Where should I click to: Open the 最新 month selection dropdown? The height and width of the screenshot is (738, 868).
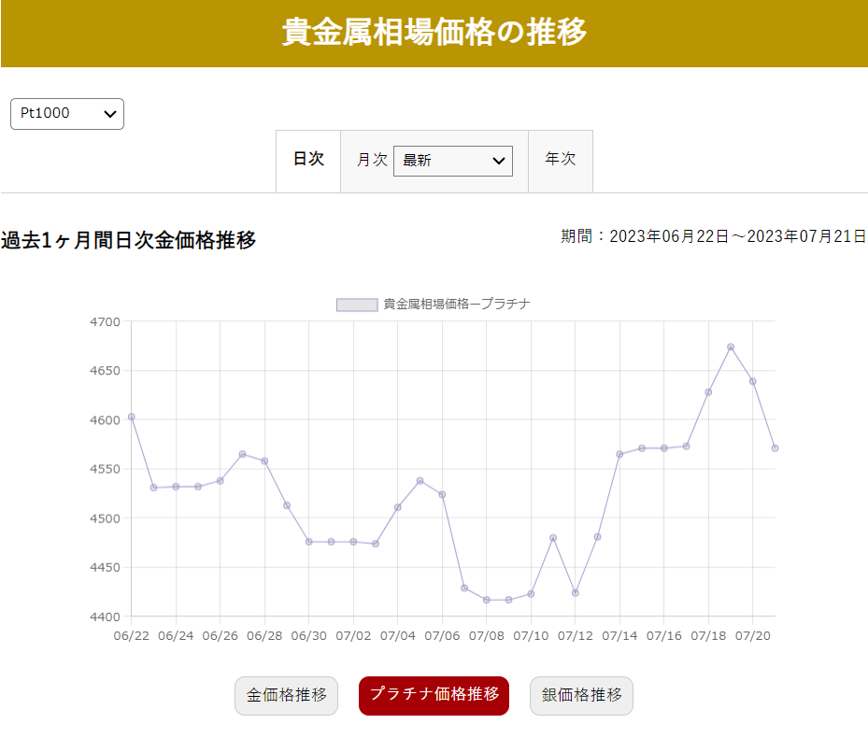coord(453,161)
